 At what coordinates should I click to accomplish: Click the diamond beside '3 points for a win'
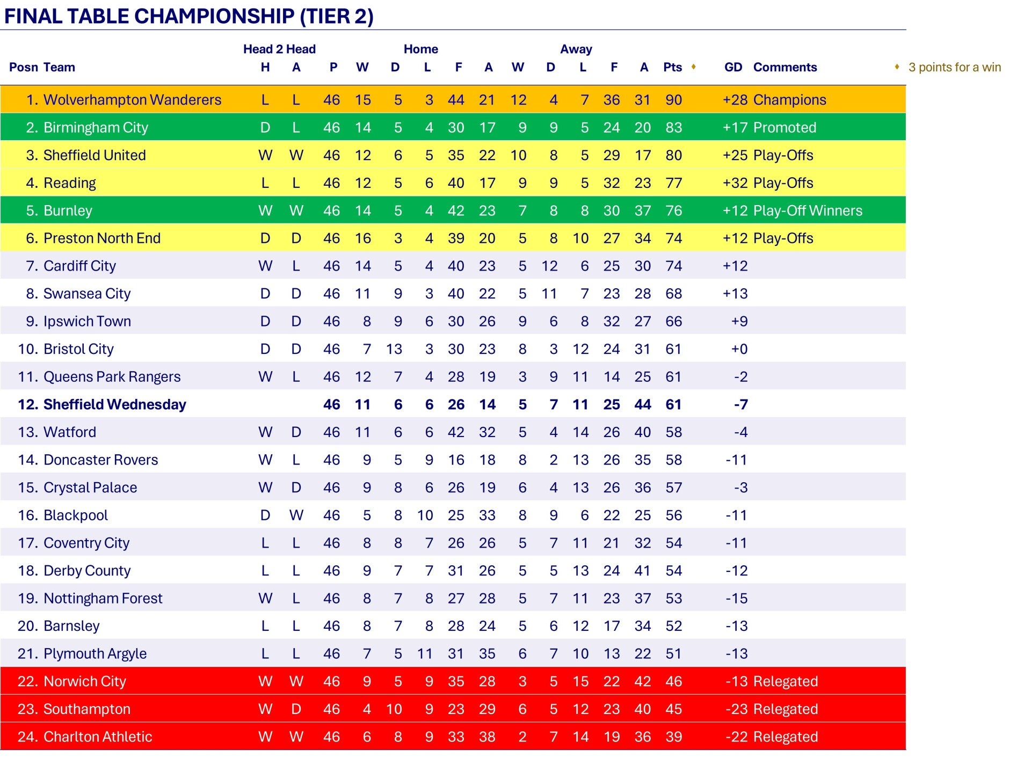point(897,67)
